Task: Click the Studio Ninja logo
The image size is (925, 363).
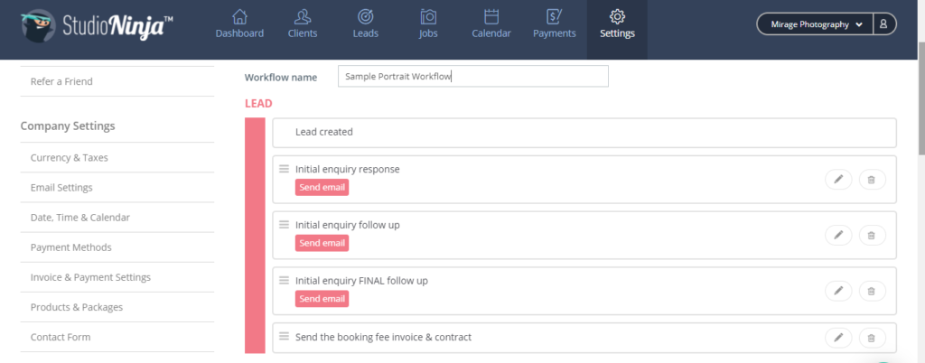Action: click(98, 25)
